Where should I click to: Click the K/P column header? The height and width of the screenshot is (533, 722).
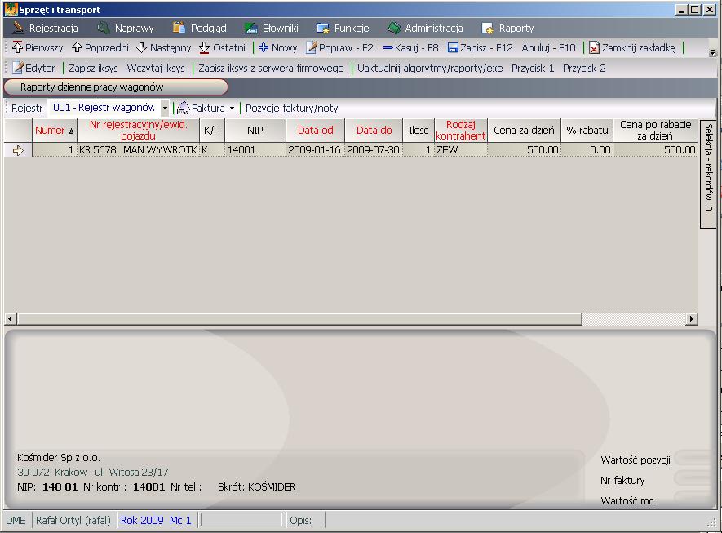coord(212,131)
